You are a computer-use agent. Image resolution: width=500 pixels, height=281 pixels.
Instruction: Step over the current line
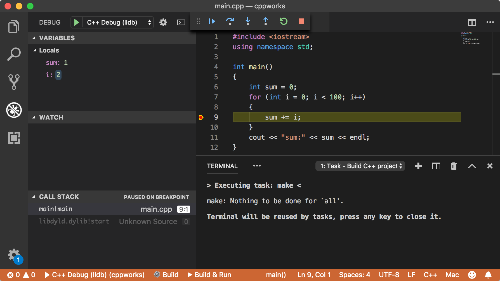(230, 21)
